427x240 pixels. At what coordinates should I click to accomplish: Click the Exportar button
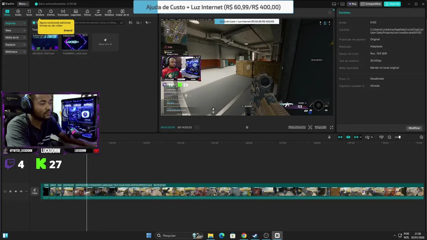point(392,4)
